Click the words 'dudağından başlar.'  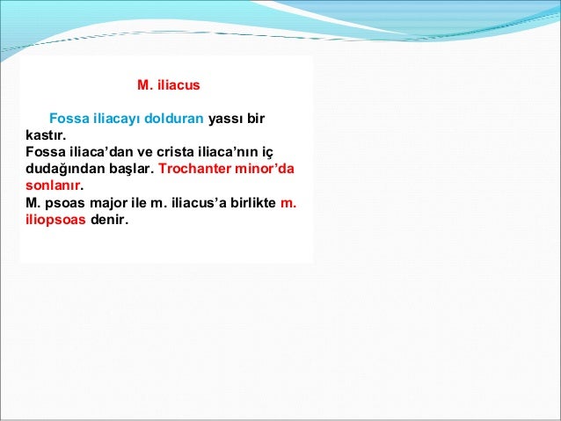click(90, 169)
